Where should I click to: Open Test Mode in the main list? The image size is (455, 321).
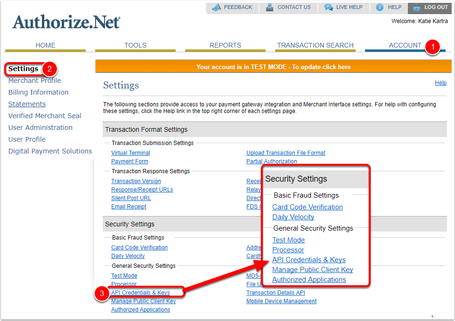[124, 275]
